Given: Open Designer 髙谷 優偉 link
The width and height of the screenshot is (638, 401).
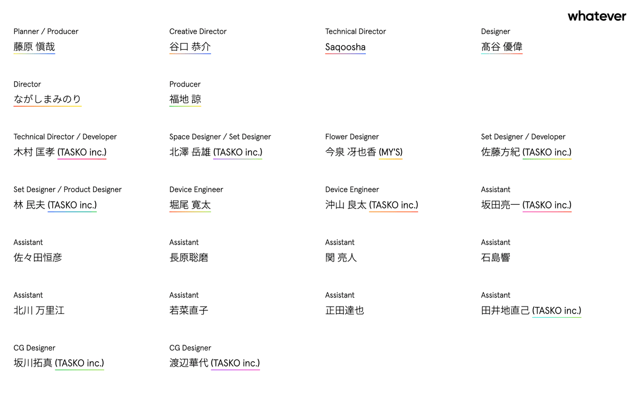Looking at the screenshot, I should click(x=501, y=47).
